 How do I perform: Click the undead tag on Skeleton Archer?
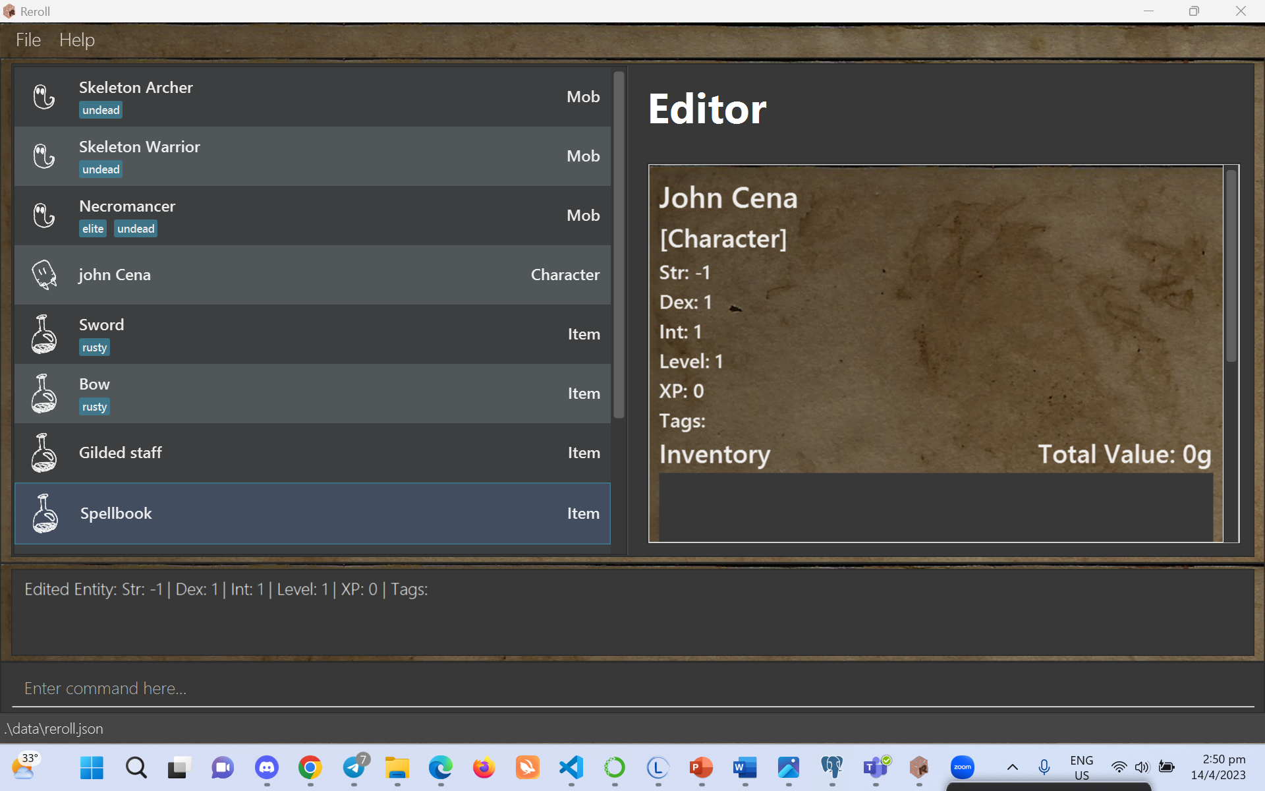pyautogui.click(x=101, y=110)
